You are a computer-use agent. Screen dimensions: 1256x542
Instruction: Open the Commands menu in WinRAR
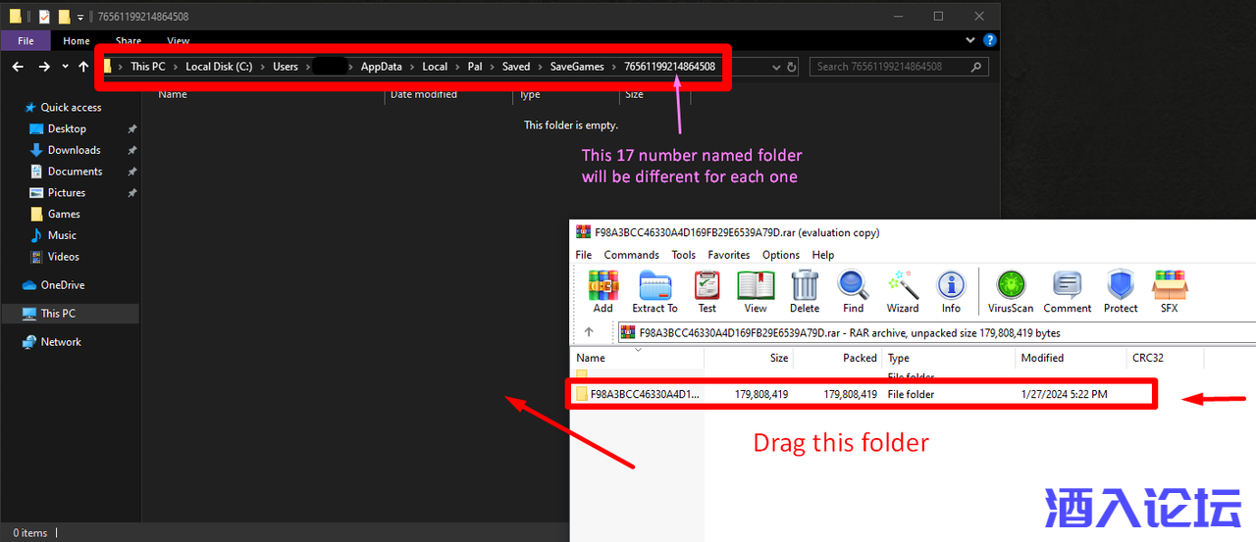[631, 255]
